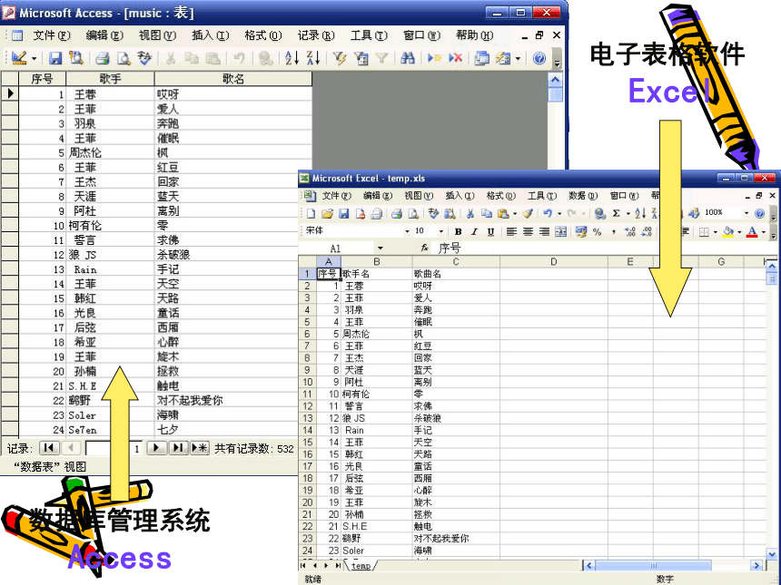Go to next record in Access navigator
Image resolution: width=781 pixels, height=585 pixels.
156,448
